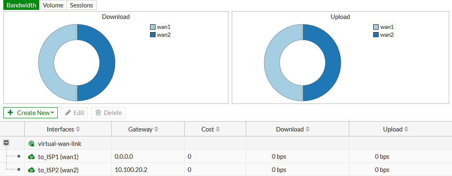Collapse the virtual-wan-link group
This screenshot has width=452, height=176.
tap(6, 143)
